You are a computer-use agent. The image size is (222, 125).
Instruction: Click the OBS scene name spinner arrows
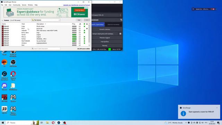120,15
